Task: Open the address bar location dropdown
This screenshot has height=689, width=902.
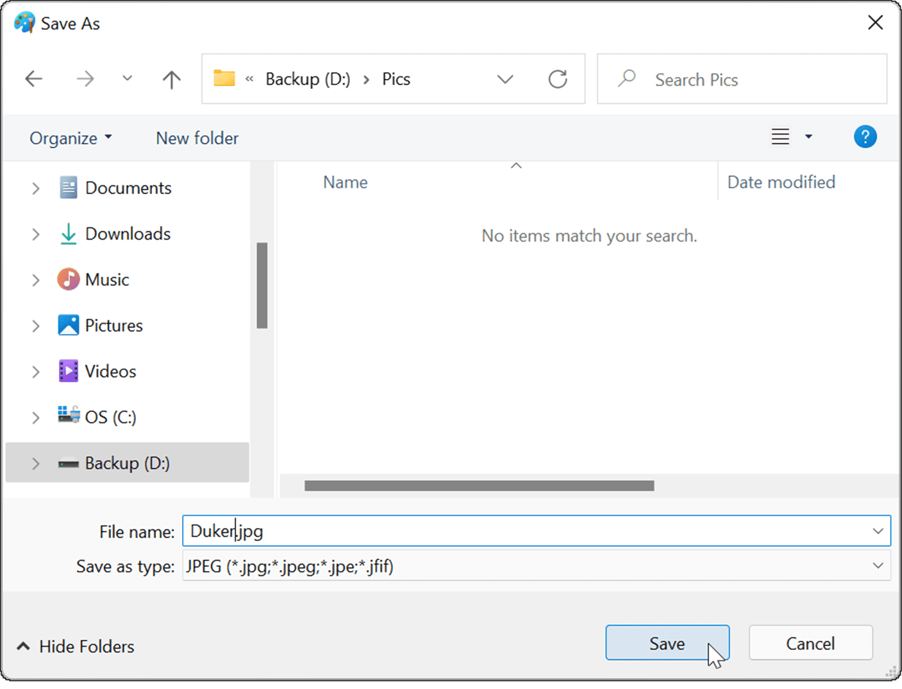Action: pyautogui.click(x=505, y=79)
